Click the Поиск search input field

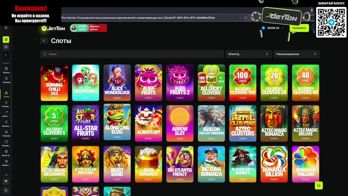coord(132,54)
